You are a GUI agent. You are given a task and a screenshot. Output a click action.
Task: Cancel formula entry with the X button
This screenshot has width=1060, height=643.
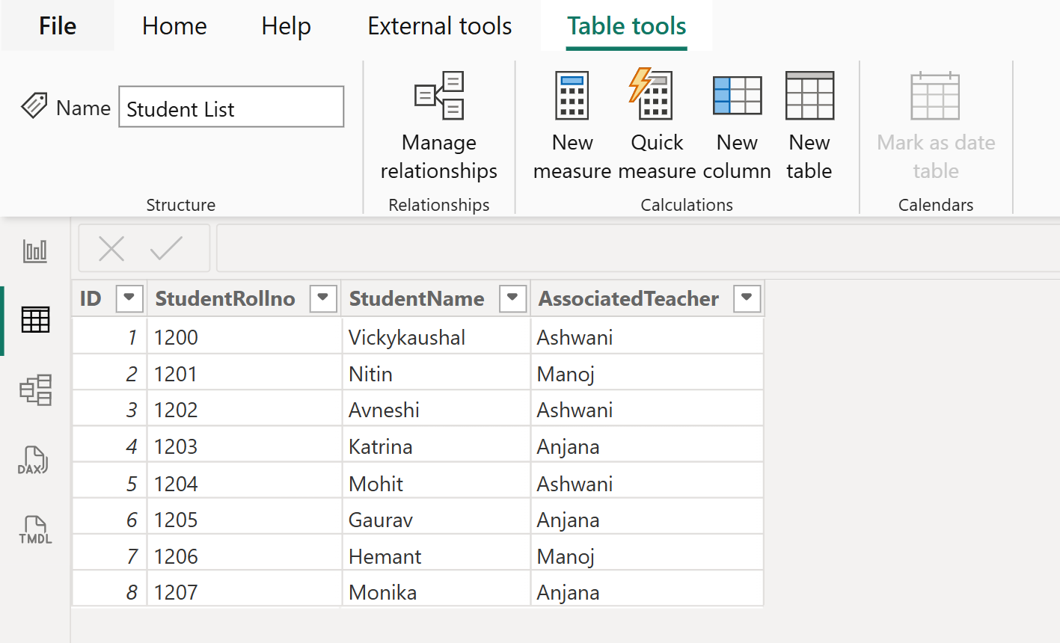111,248
